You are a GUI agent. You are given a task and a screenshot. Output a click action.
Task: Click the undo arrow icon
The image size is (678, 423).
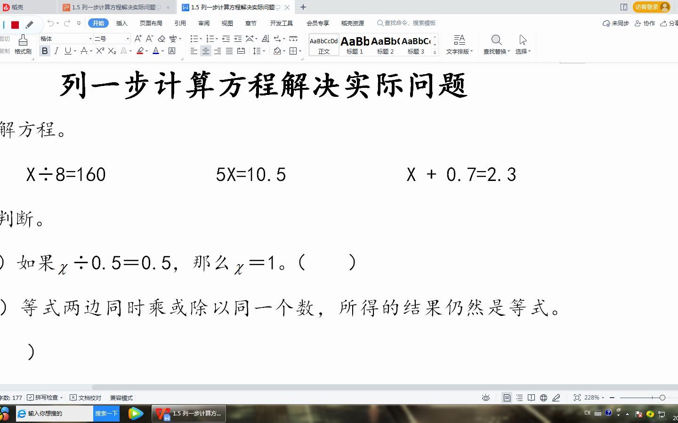(50, 23)
